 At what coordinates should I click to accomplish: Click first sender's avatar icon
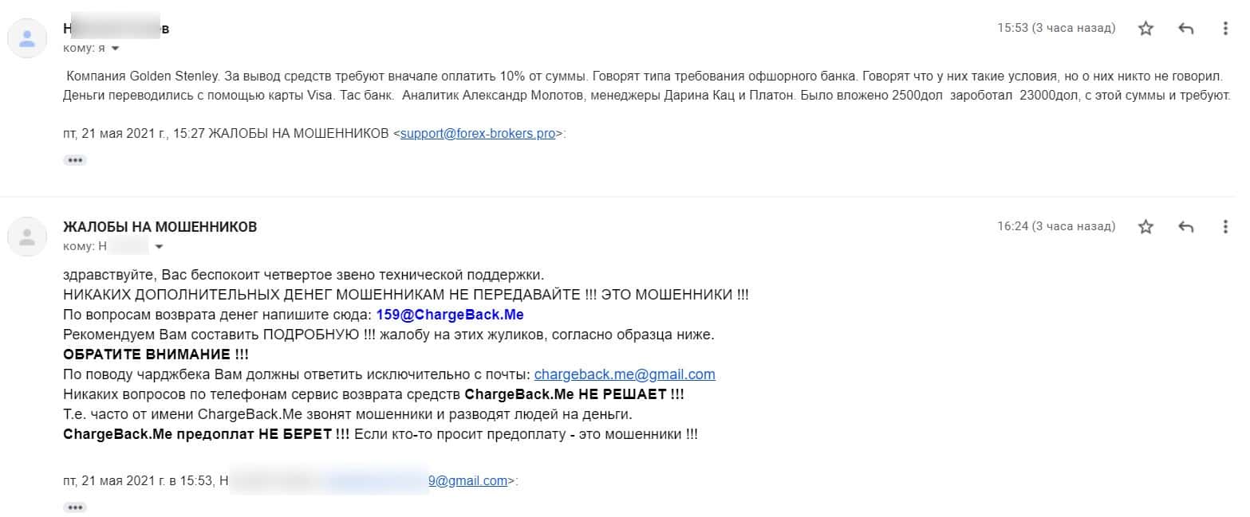point(27,37)
